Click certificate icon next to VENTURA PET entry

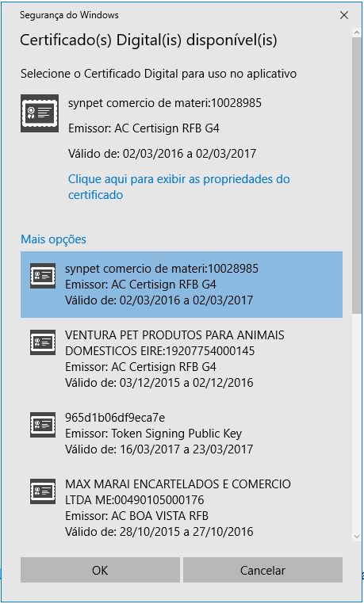pyautogui.click(x=43, y=342)
